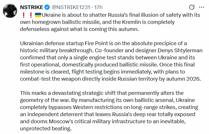The height and width of the screenshot is (134, 209).
Task: Click the NSTRIKE display name
Action: [x=31, y=7]
